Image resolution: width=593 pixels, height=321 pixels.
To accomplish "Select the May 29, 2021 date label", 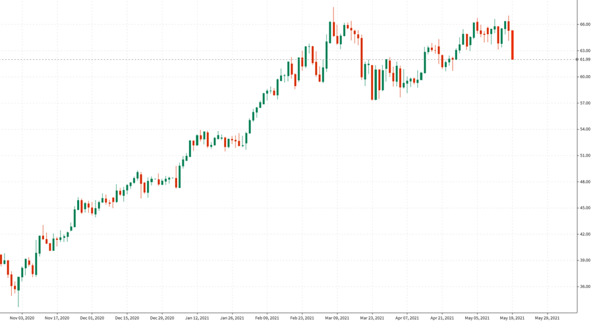I will click(x=547, y=318).
